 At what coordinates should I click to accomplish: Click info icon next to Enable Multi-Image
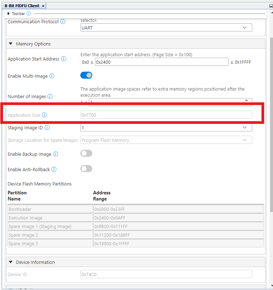point(52,76)
